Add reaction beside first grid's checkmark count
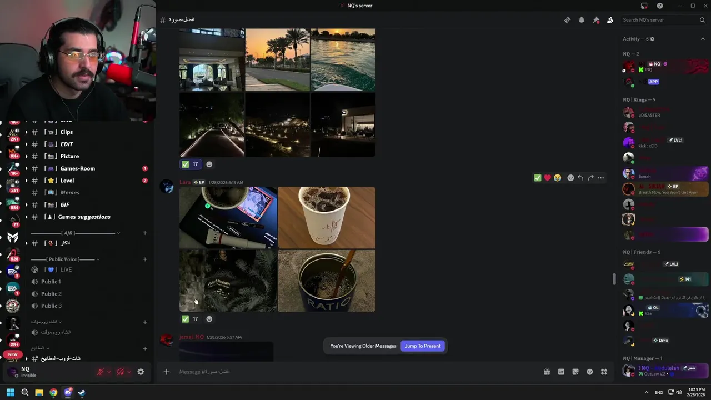711x400 pixels. coord(209,164)
